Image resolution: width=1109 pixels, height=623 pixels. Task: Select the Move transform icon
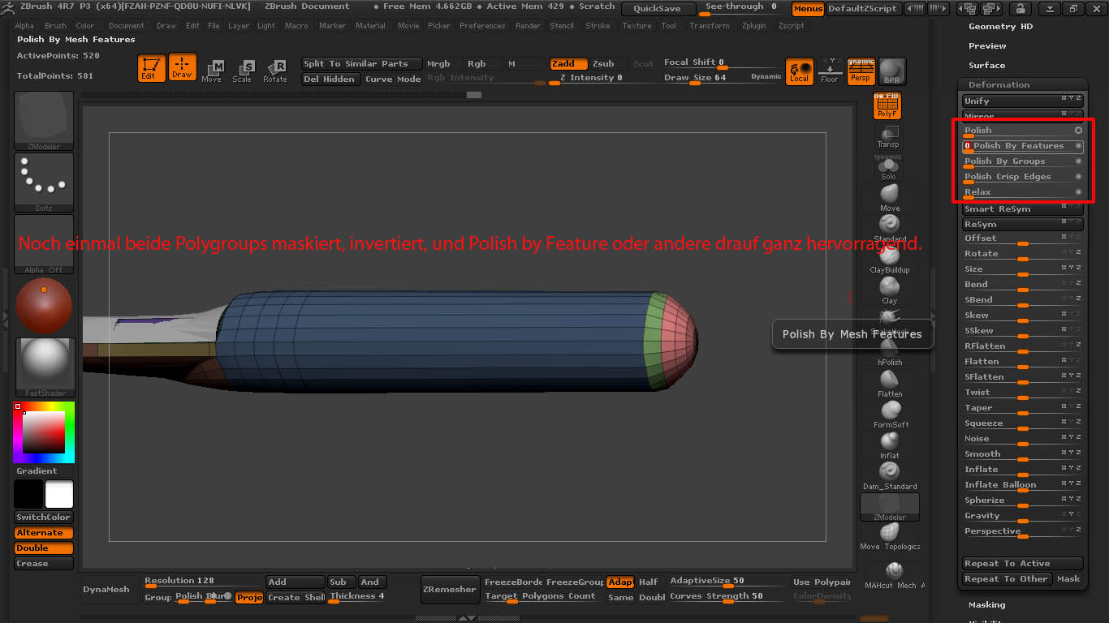click(x=211, y=71)
